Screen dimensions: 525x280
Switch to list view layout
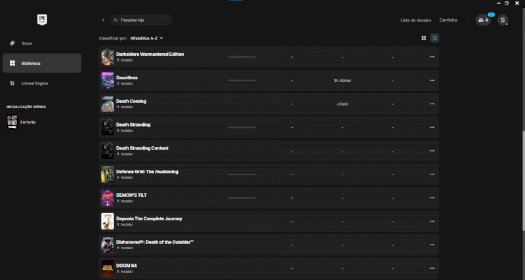click(x=435, y=38)
